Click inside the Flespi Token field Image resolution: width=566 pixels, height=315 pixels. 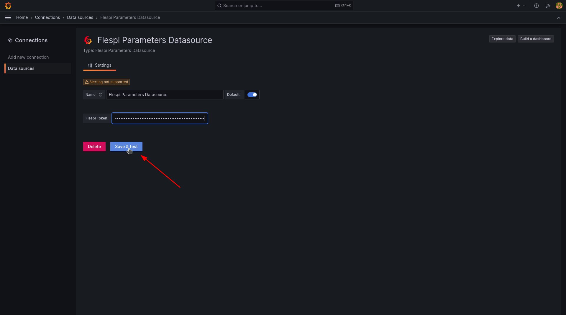[159, 118]
